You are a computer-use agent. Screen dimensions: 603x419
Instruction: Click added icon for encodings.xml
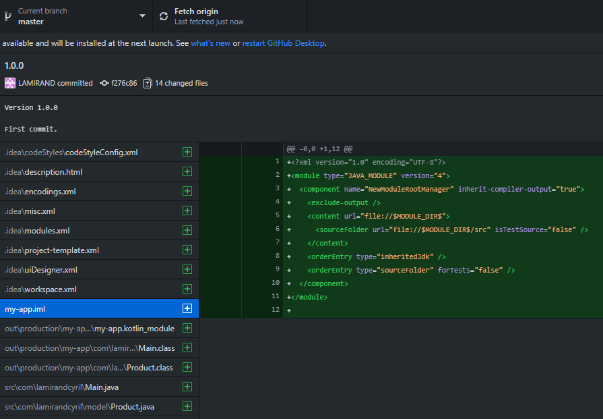(x=187, y=191)
